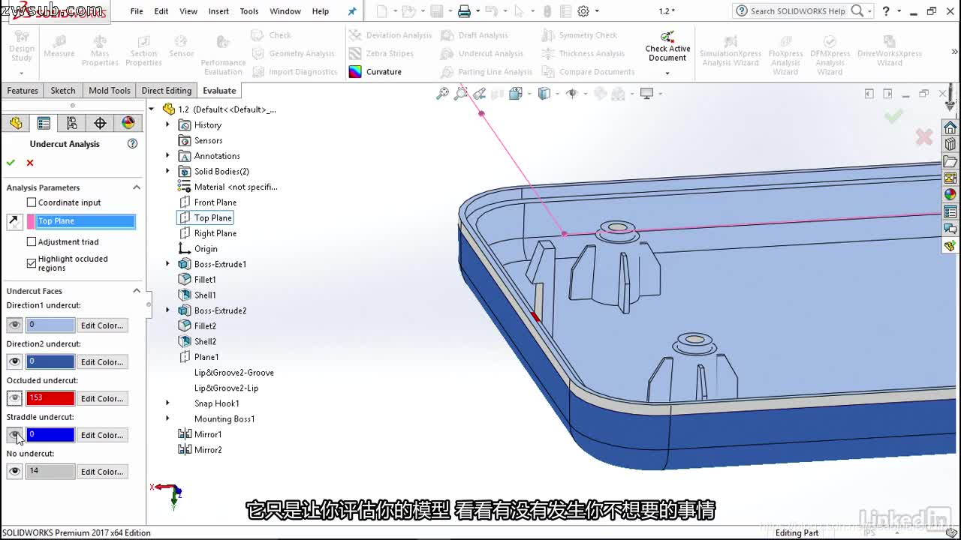Expand Mounting Boss1 tree node

[x=167, y=419]
